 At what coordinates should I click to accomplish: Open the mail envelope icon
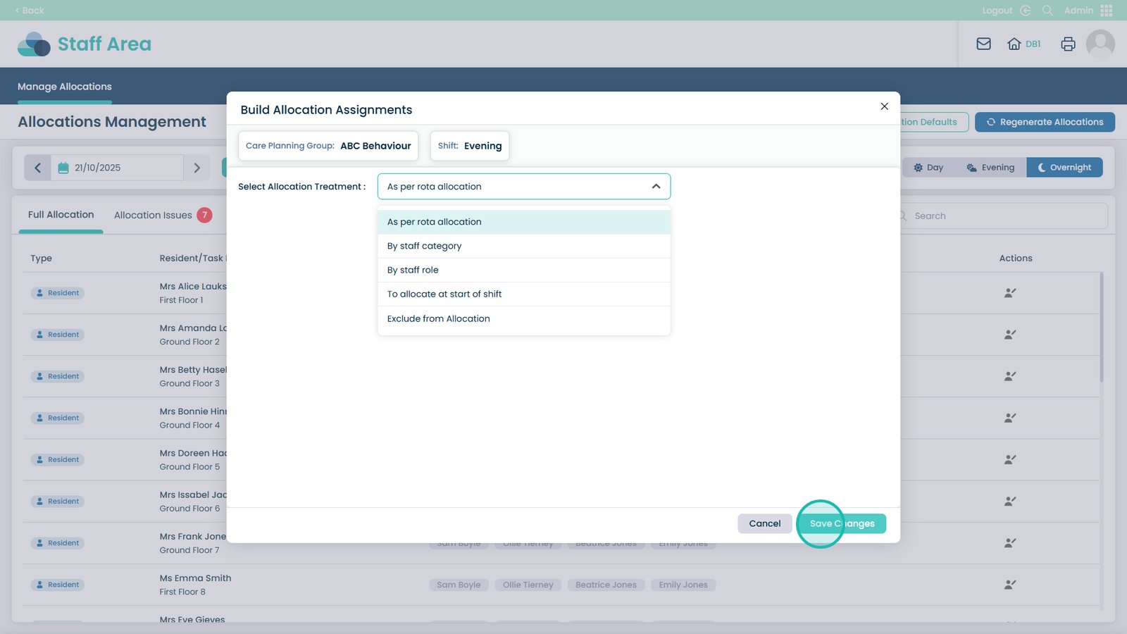click(x=983, y=44)
